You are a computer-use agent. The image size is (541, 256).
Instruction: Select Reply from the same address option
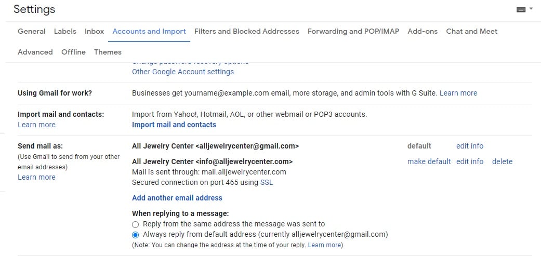135,224
